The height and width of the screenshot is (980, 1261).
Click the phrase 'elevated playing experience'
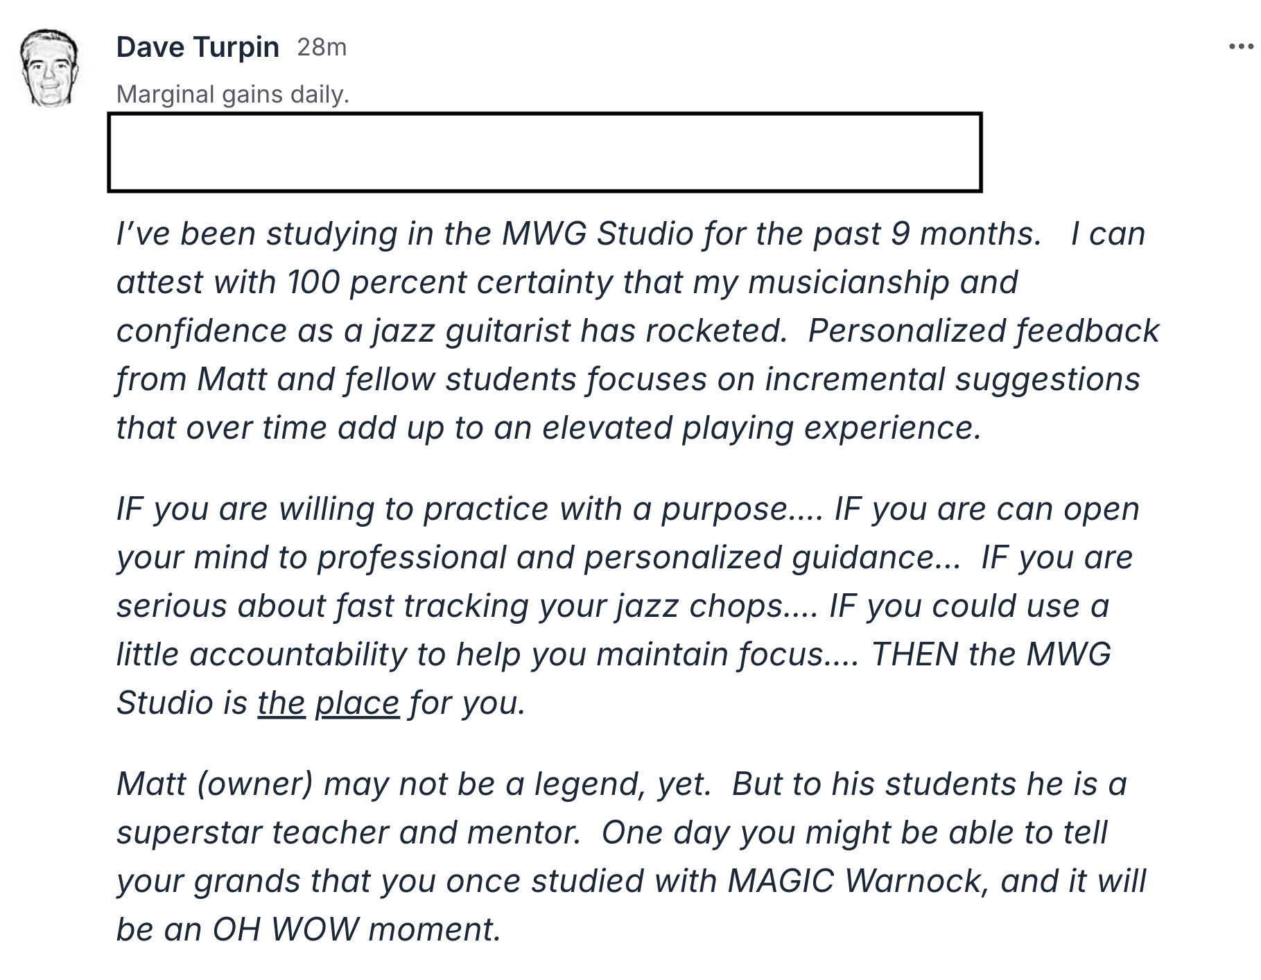(x=762, y=428)
